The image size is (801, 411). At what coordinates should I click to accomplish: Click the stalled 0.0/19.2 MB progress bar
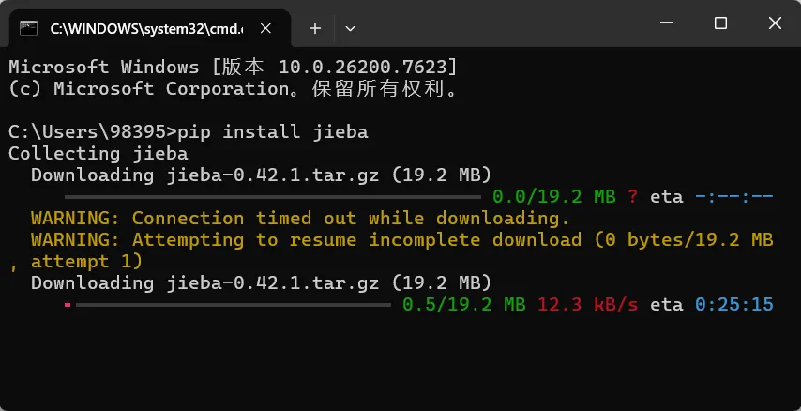273,196
